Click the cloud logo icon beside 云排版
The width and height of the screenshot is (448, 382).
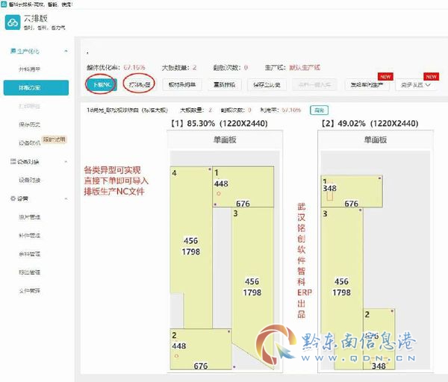point(13,22)
